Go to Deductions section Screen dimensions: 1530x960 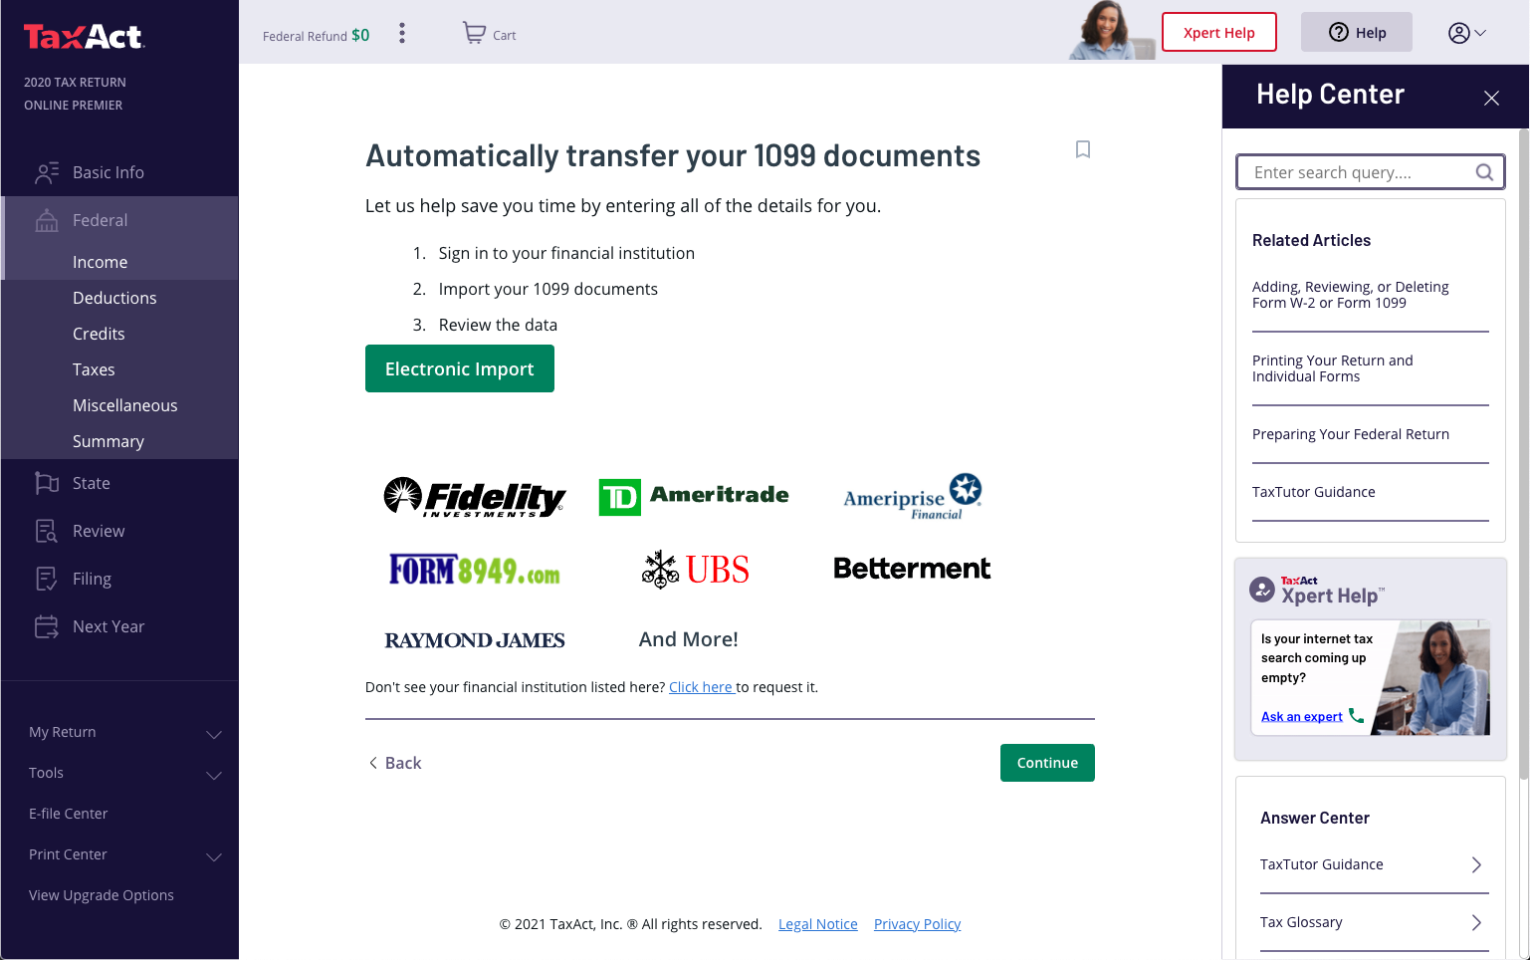114,298
